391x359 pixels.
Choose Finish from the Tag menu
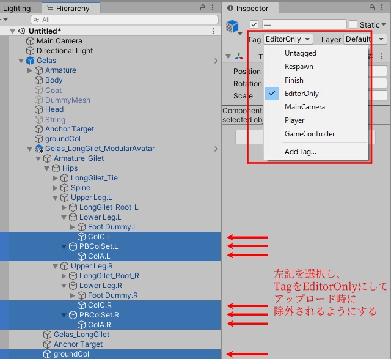[316, 80]
